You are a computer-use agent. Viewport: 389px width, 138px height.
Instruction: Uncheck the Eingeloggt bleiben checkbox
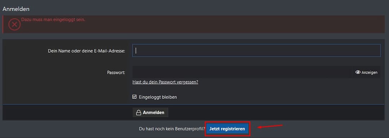click(x=134, y=97)
